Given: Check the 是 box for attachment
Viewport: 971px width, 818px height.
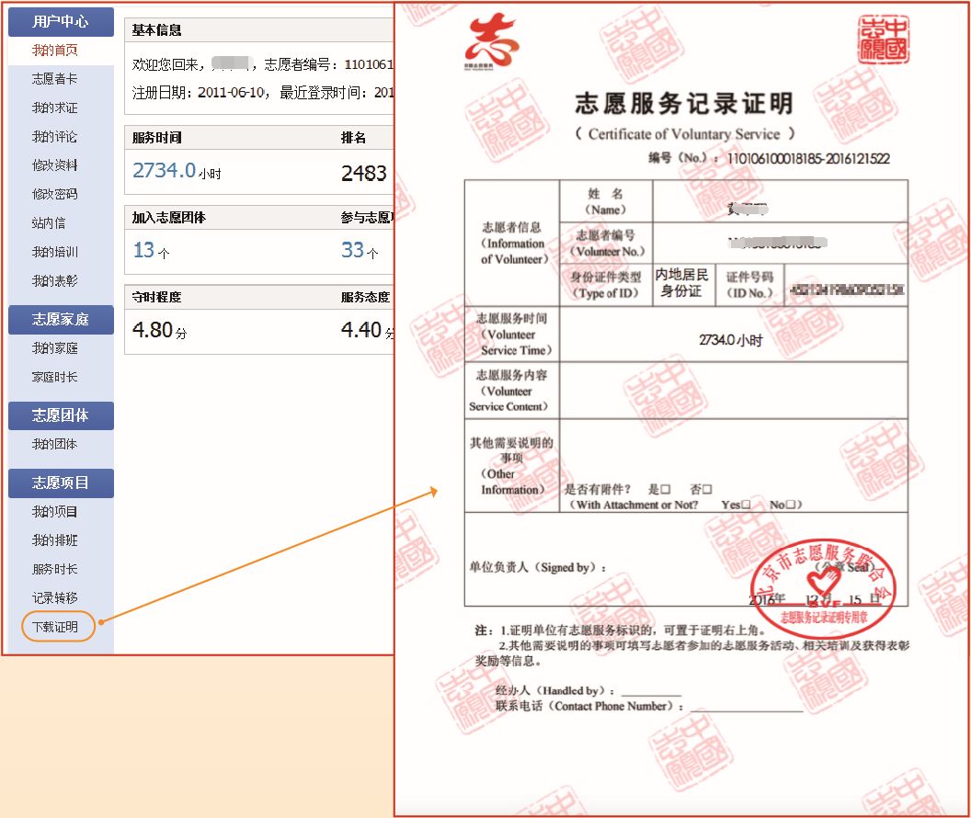Looking at the screenshot, I should click(665, 490).
